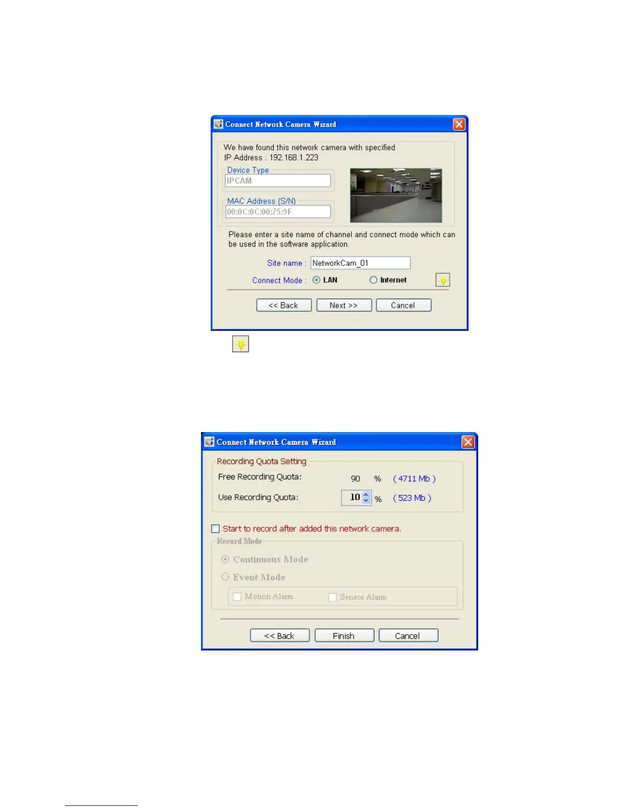Click the camera icon in Recording Quota wizard title bar

209,442
